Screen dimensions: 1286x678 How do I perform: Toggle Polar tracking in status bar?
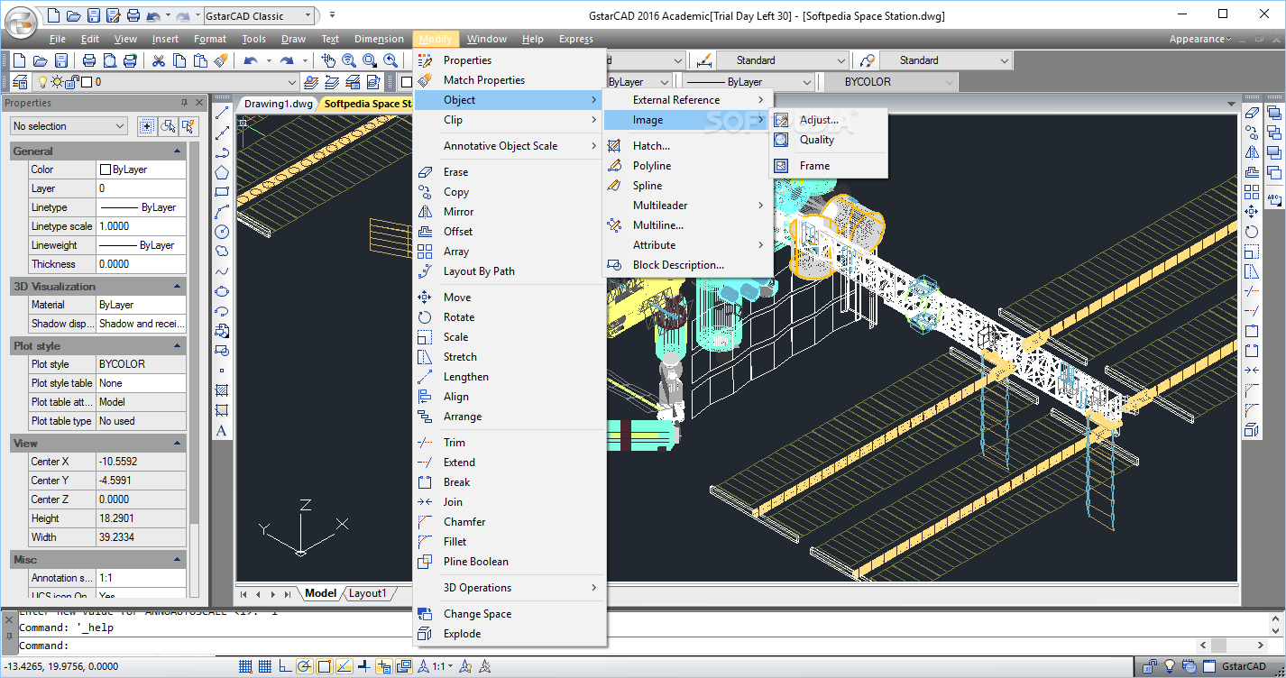coord(305,667)
